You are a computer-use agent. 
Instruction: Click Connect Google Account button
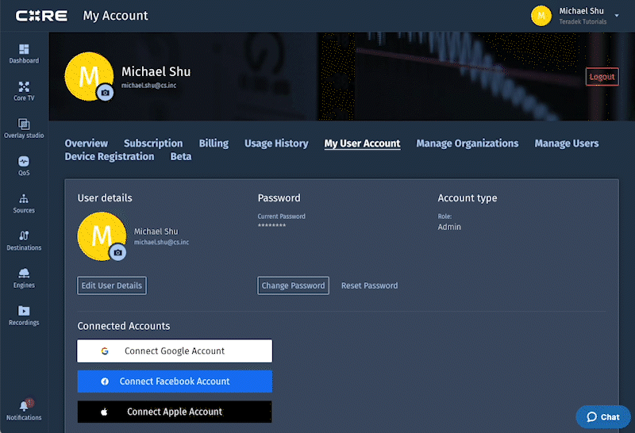click(175, 351)
